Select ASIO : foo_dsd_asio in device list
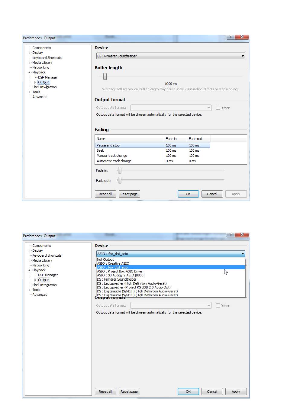Viewport: 287px width, 419px height. point(171,267)
